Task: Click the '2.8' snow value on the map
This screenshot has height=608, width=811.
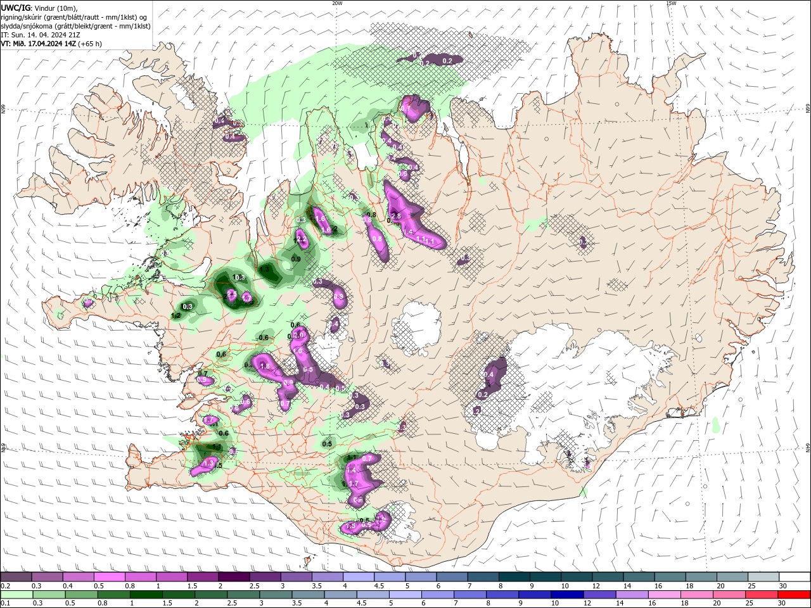Action: 397,216
